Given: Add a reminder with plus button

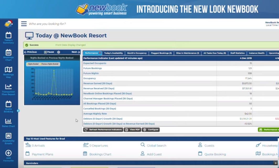Looking at the screenshot, I should pos(275,163).
